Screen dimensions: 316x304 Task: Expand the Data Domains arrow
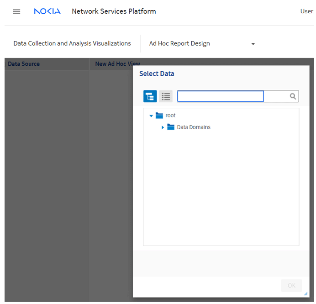pyautogui.click(x=163, y=128)
